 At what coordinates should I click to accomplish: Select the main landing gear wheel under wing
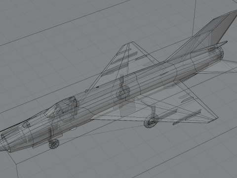pyautogui.click(x=151, y=122)
